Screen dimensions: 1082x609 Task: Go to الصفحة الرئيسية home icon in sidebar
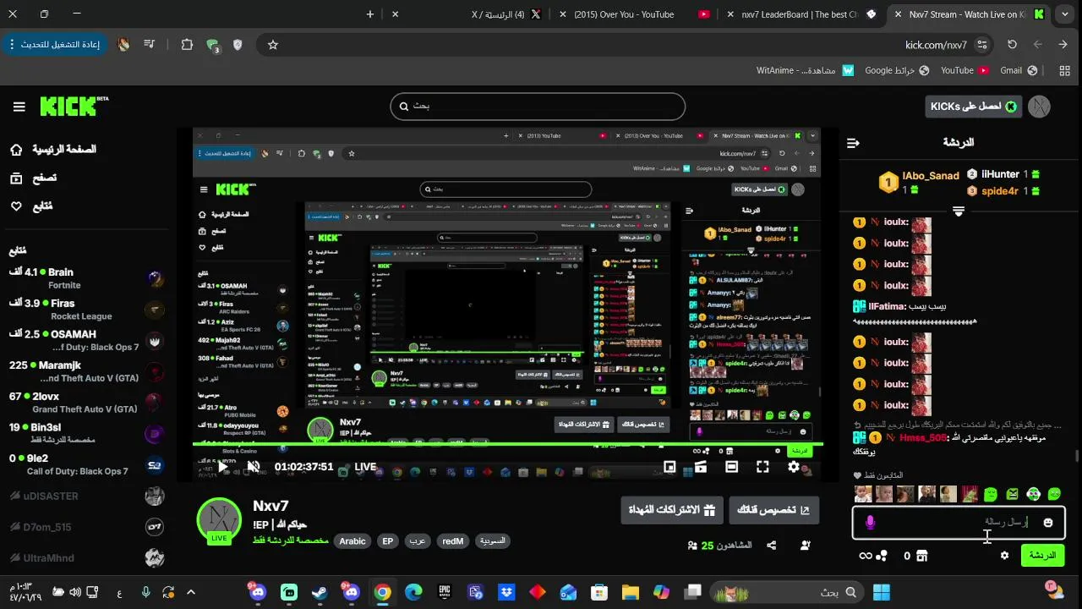coord(16,150)
